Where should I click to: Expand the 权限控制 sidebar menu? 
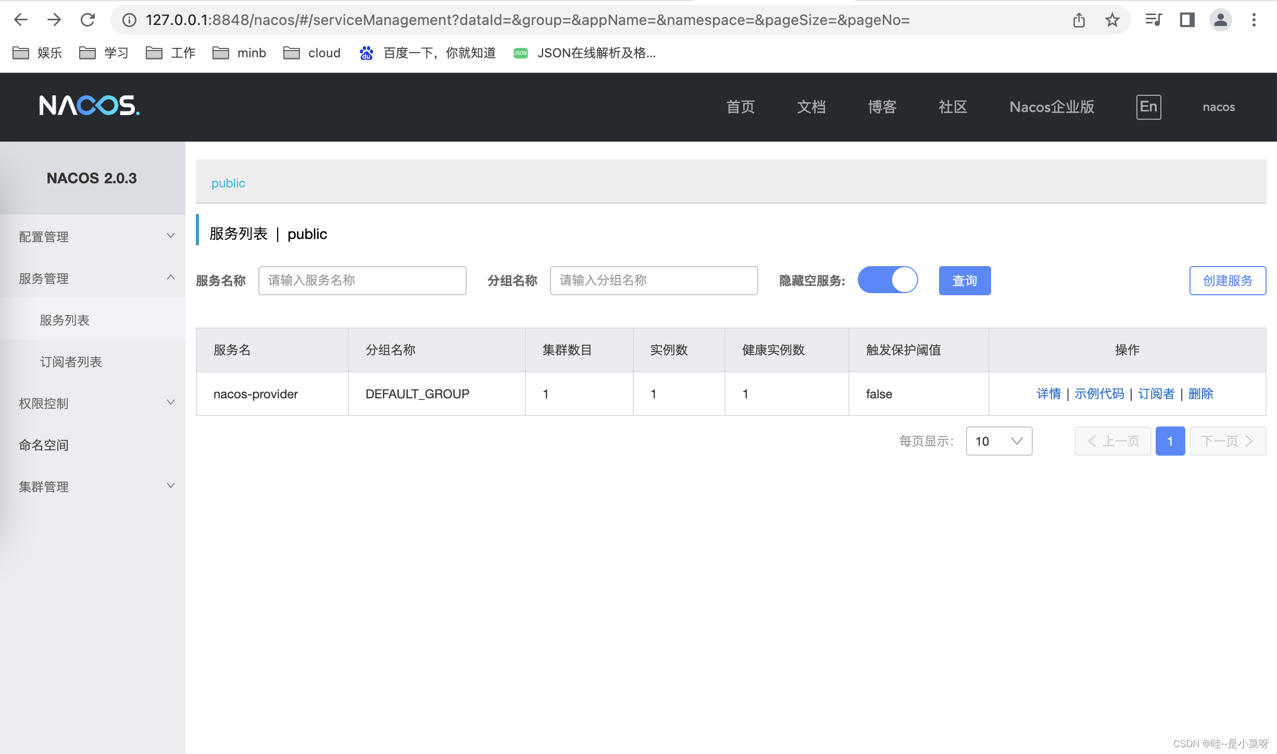pos(93,403)
